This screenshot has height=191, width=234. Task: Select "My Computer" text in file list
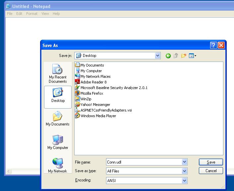[x=91, y=71]
